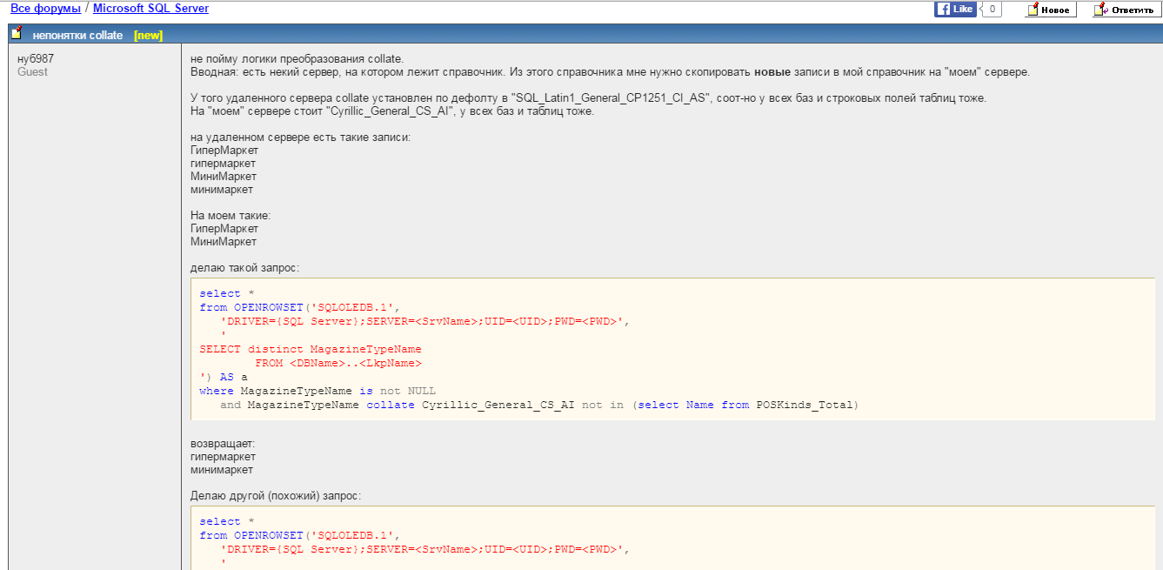1163x570 pixels.
Task: Click the Facebook 'f' logo icon
Action: (x=943, y=10)
